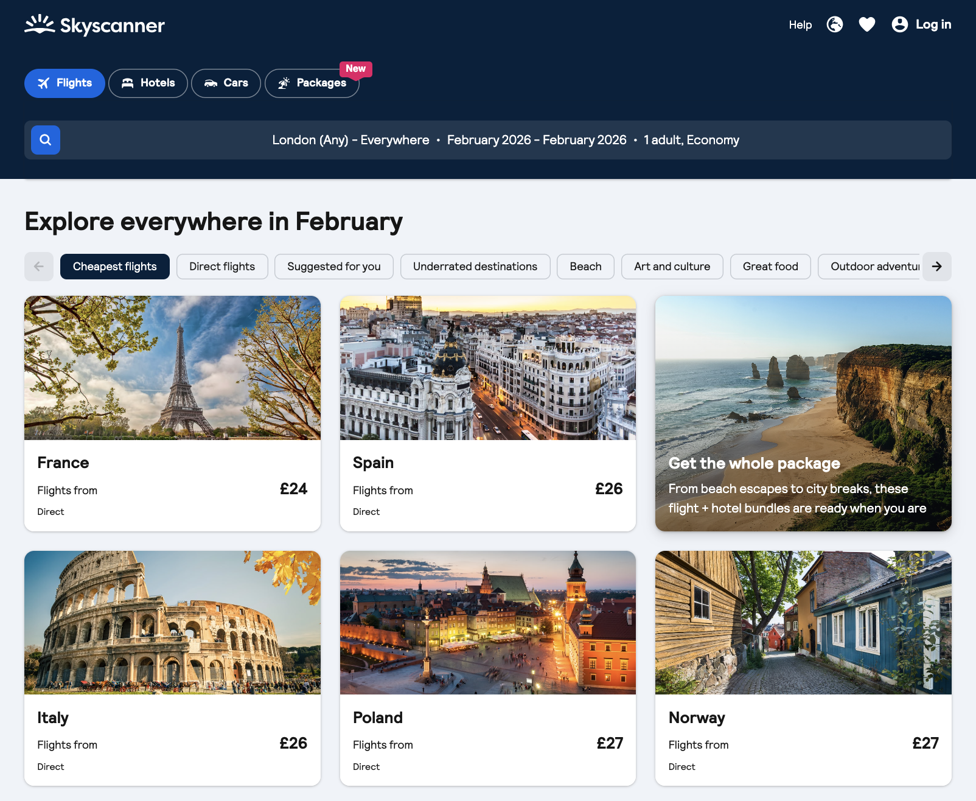The width and height of the screenshot is (976, 801).
Task: Open the France destination card
Action: coord(172,413)
